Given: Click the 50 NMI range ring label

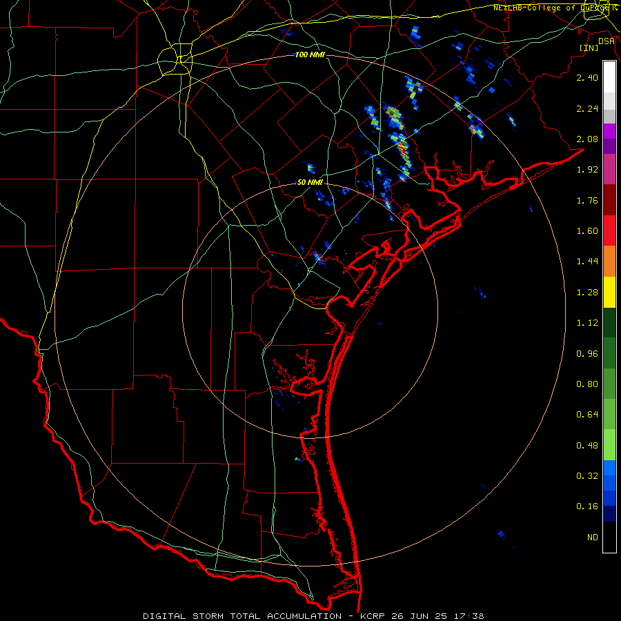Looking at the screenshot, I should pyautogui.click(x=310, y=183).
